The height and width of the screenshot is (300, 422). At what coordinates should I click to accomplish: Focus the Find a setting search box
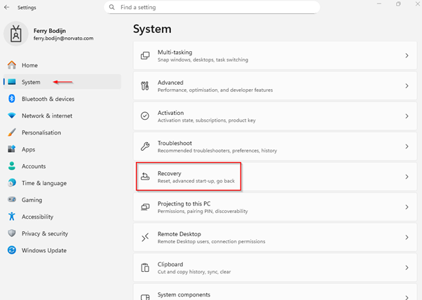click(x=217, y=8)
